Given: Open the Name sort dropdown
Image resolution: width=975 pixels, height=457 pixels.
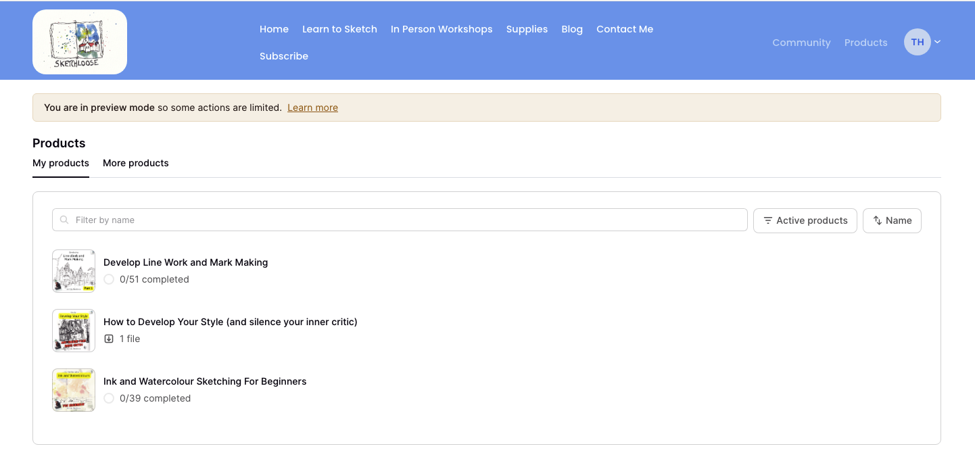Looking at the screenshot, I should click(892, 220).
